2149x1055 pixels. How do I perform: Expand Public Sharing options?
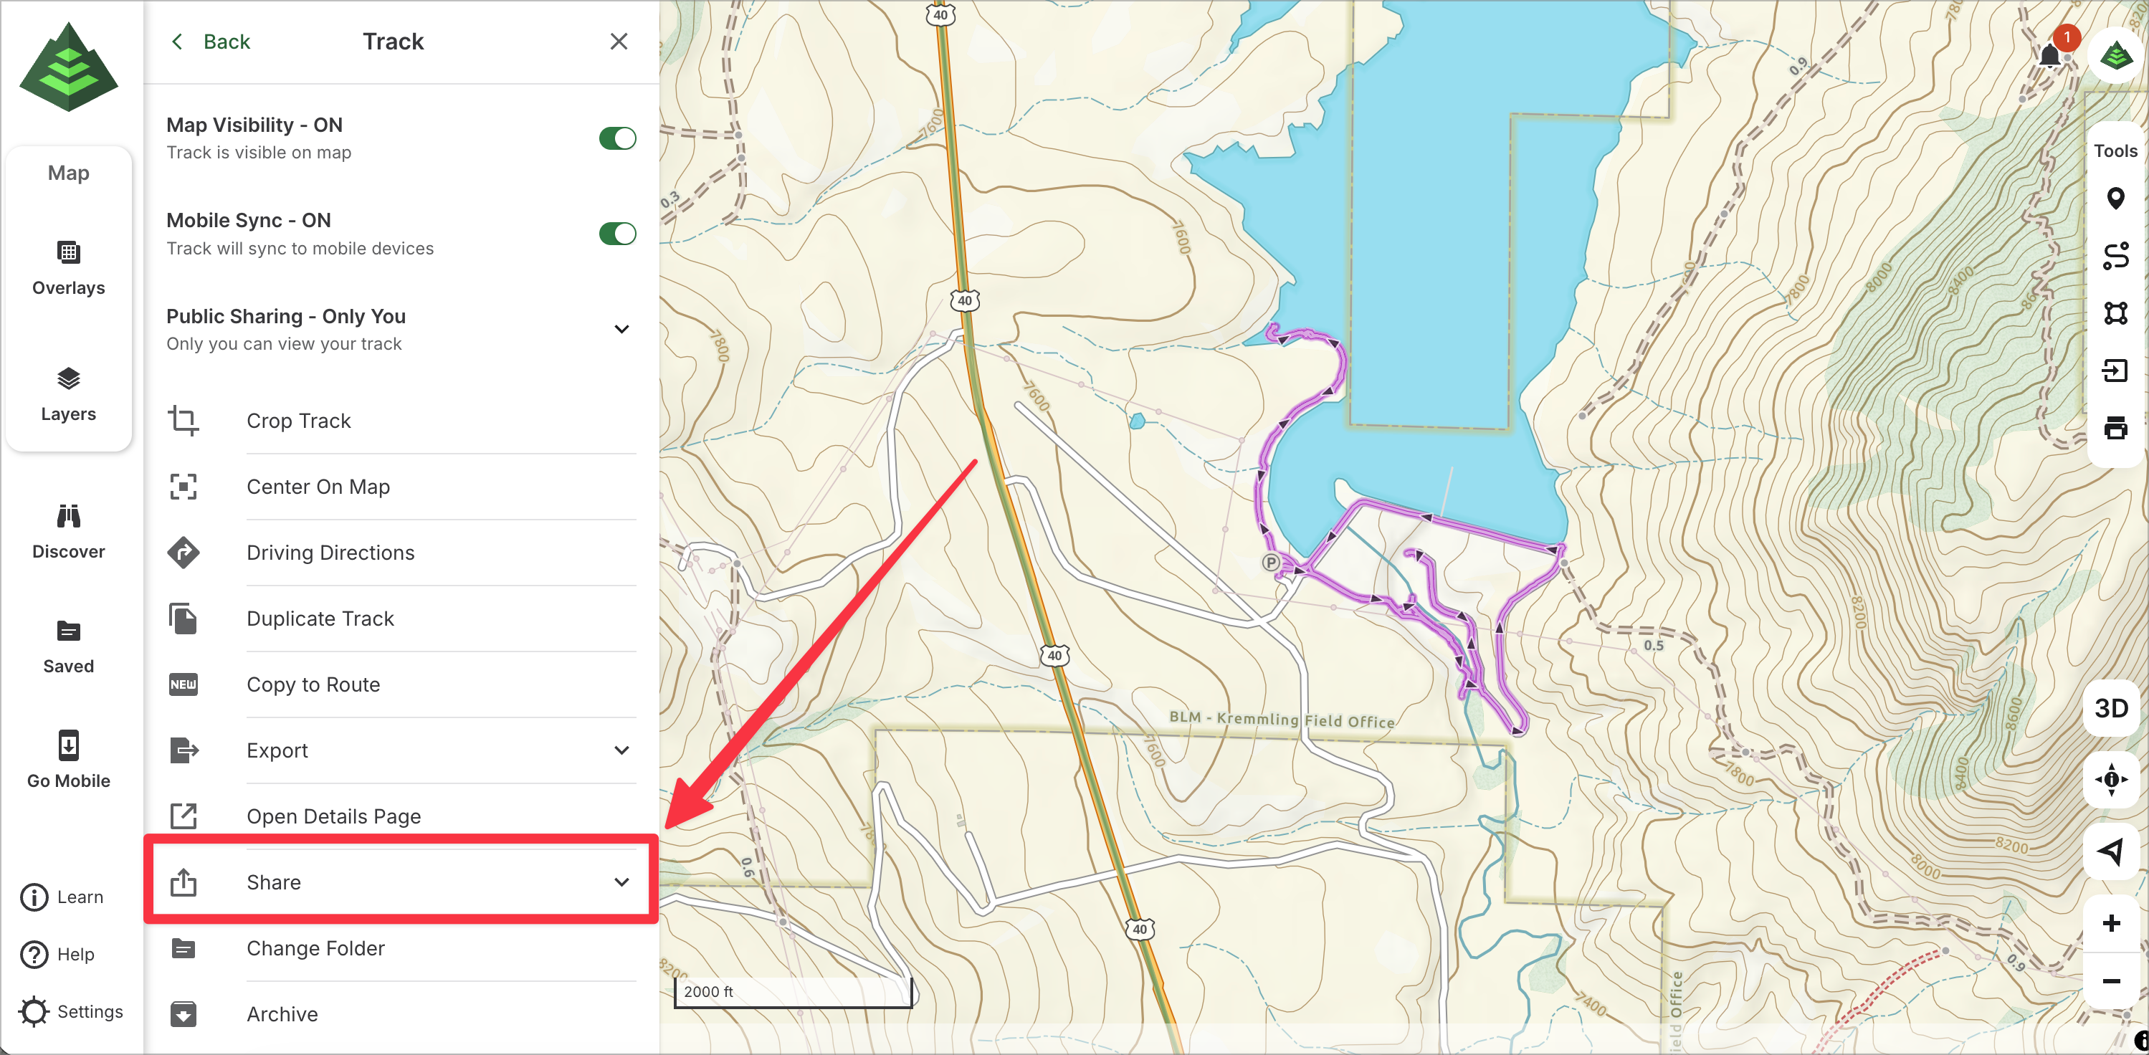pyautogui.click(x=621, y=328)
